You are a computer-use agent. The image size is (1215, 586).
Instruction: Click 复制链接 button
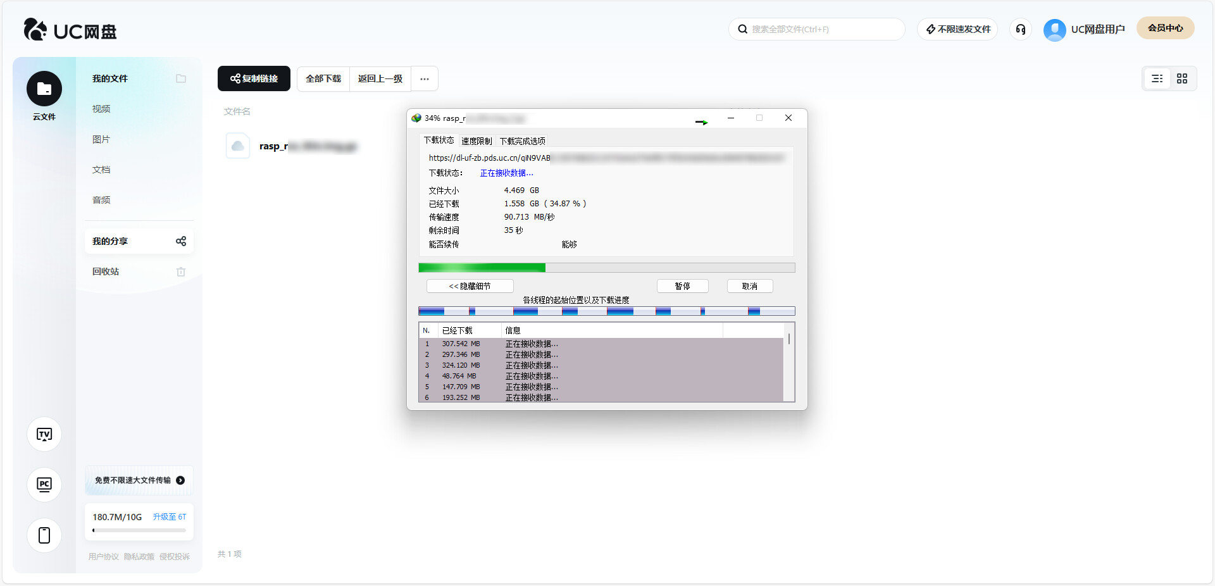click(x=254, y=78)
